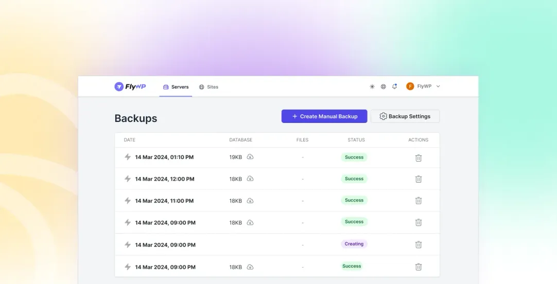Click the 19KB database size
The width and height of the screenshot is (557, 284).
pos(236,157)
